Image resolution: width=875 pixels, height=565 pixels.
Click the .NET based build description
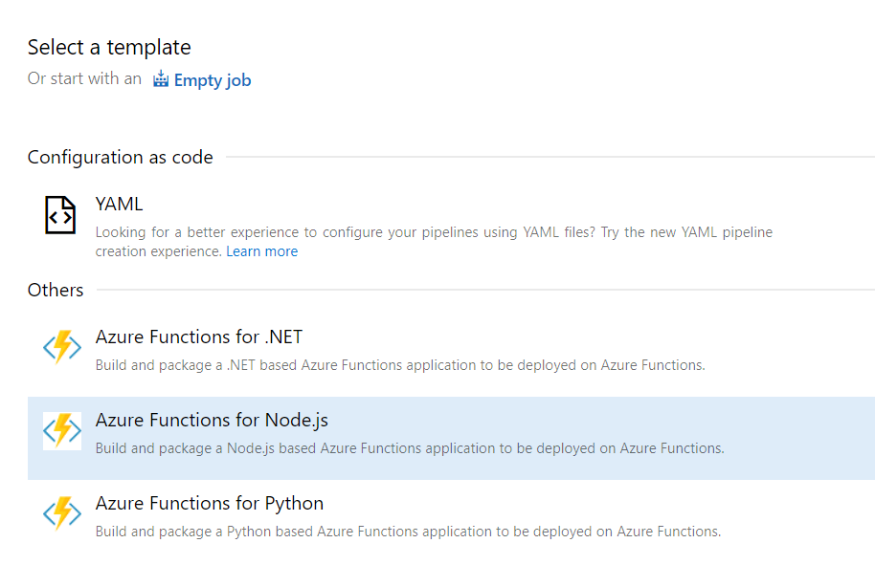tap(400, 365)
